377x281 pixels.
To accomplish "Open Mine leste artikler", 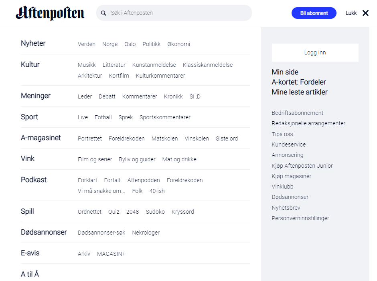I will pos(300,92).
